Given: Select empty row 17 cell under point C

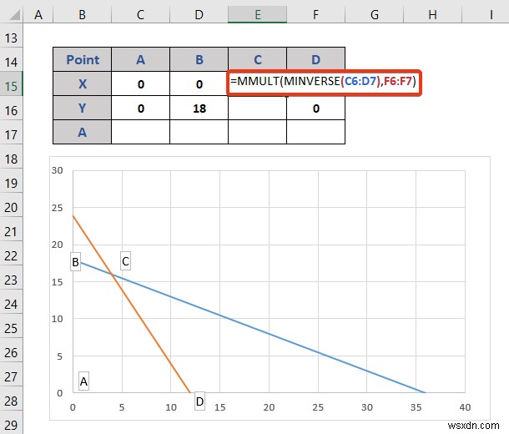Looking at the screenshot, I should [258, 132].
